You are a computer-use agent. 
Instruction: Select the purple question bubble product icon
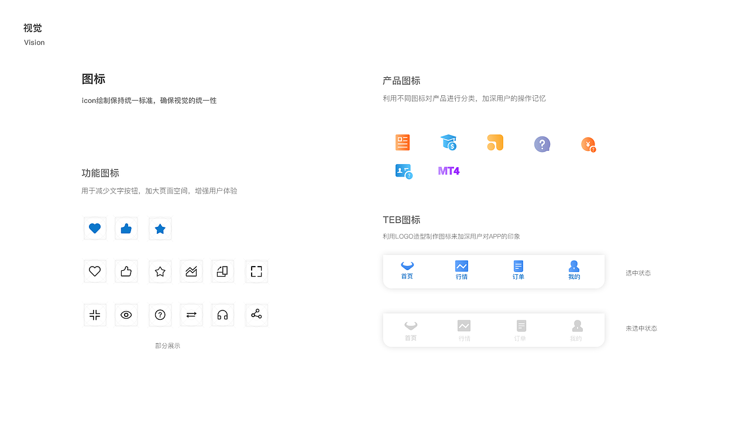[542, 143]
